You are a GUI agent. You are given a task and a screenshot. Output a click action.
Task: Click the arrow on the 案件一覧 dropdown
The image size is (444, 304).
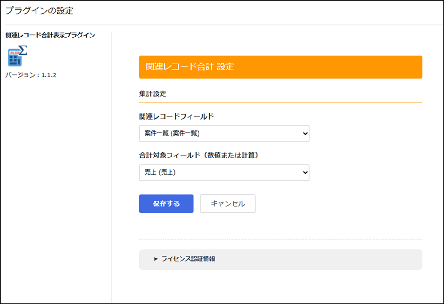(304, 134)
